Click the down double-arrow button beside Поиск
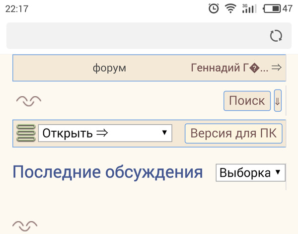Image resolution: width=298 pixels, height=234 pixels. [x=278, y=100]
